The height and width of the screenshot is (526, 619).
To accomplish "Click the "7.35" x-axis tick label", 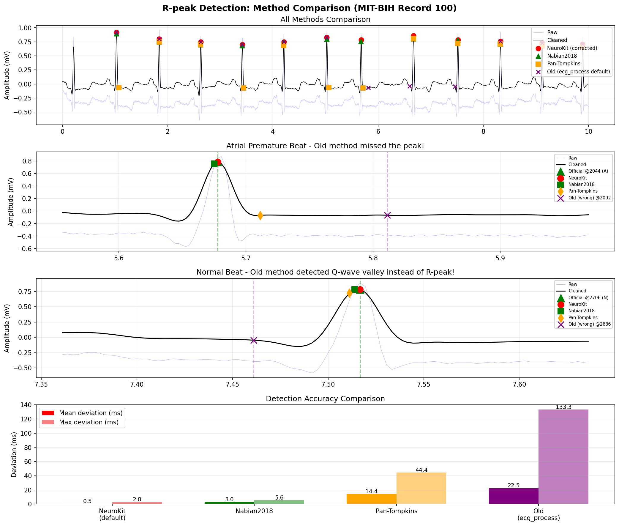I will [41, 385].
